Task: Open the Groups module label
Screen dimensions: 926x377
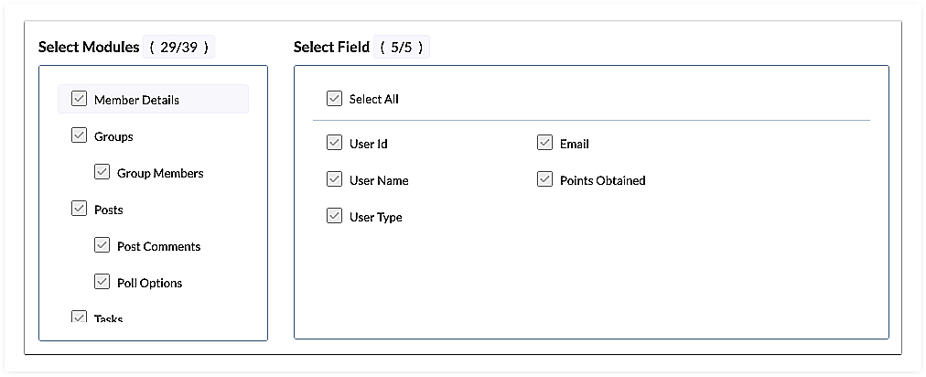Action: point(113,136)
